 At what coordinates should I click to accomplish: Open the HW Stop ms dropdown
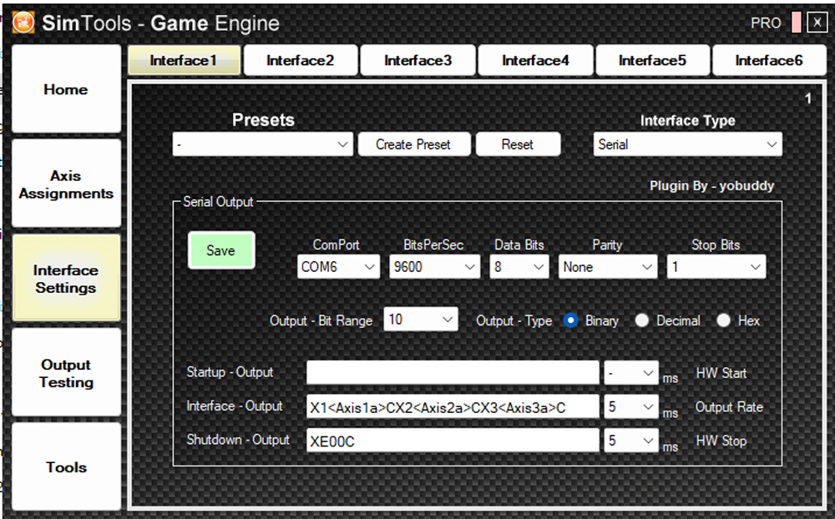point(631,441)
